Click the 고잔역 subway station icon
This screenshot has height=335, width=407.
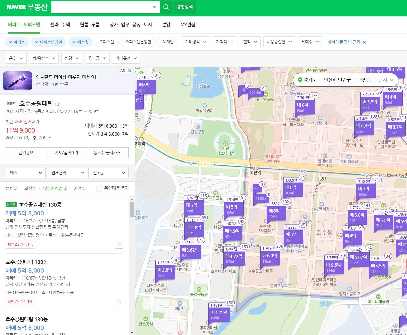pyautogui.click(x=255, y=168)
